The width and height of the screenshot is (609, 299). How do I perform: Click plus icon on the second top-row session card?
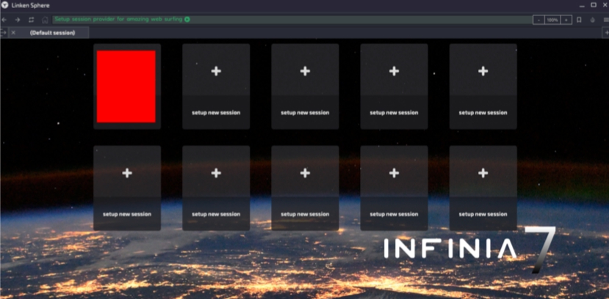point(216,71)
